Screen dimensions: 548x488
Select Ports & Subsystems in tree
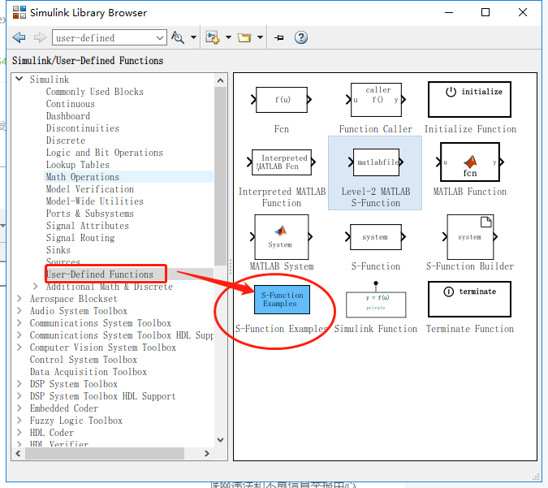coord(90,214)
